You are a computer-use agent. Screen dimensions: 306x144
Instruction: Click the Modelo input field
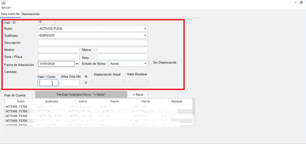[x=59, y=50]
